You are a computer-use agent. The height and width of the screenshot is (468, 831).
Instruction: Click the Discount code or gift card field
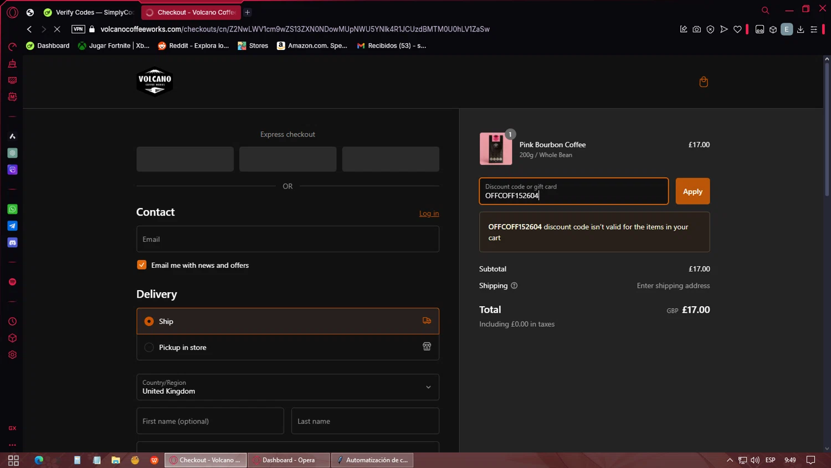[573, 191]
